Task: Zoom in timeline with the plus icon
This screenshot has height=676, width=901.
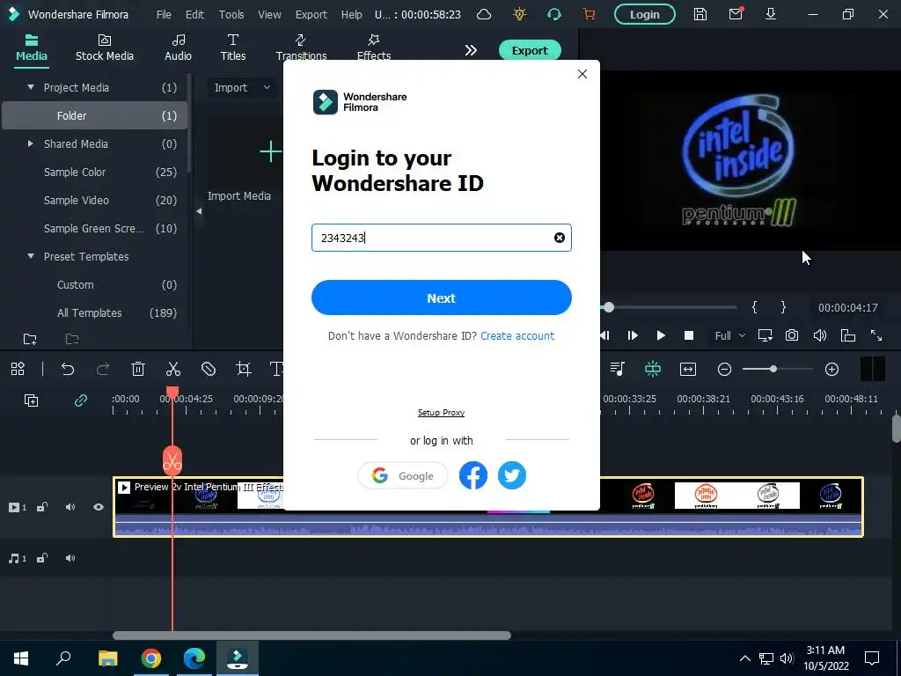Action: click(x=831, y=369)
